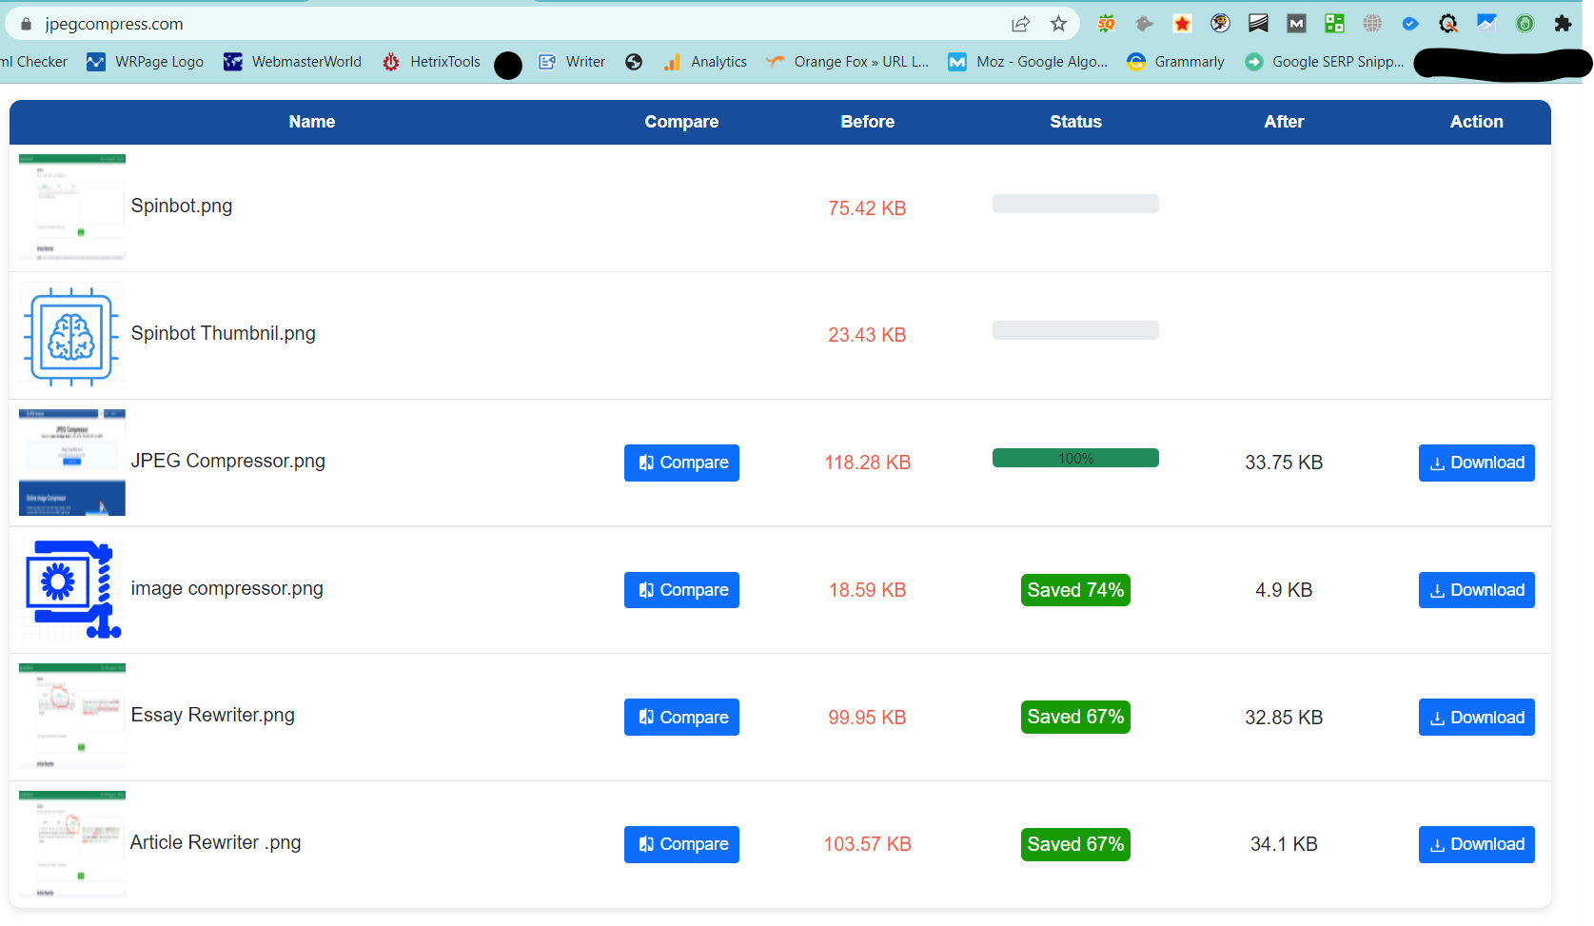The width and height of the screenshot is (1594, 926).
Task: Open the Moz Google Algo bookmark
Action: pyautogui.click(x=1028, y=62)
